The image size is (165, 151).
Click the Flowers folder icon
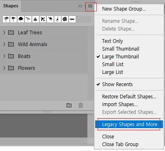point(11,68)
